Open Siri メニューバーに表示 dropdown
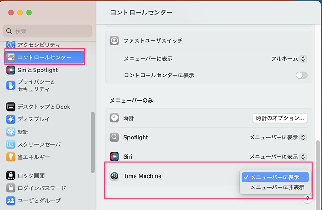The image size is (322, 210). tap(278, 156)
